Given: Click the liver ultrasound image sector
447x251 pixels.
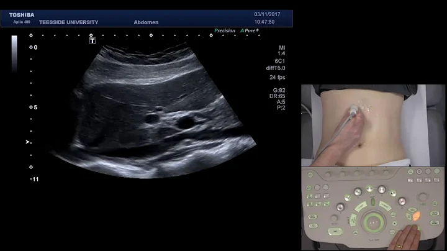Looking at the screenshot, I should [x=153, y=110].
